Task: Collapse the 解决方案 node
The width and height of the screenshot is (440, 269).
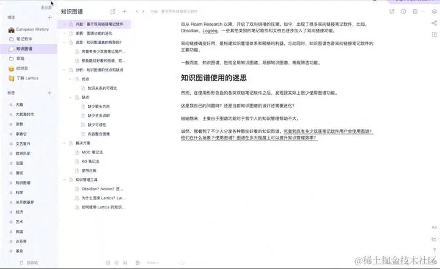Action: (x=64, y=143)
